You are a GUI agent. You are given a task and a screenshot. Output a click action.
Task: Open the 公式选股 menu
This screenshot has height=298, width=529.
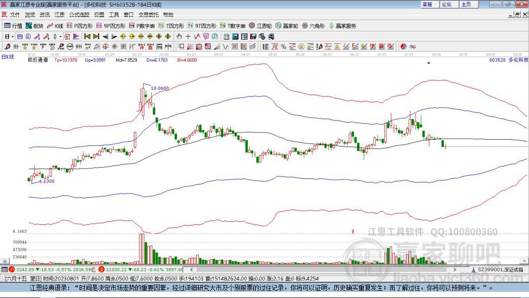(79, 15)
